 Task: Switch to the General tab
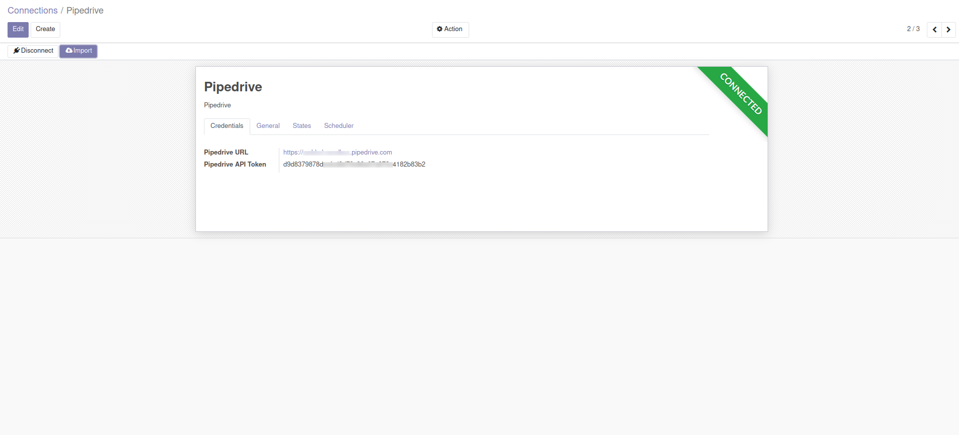tap(268, 126)
